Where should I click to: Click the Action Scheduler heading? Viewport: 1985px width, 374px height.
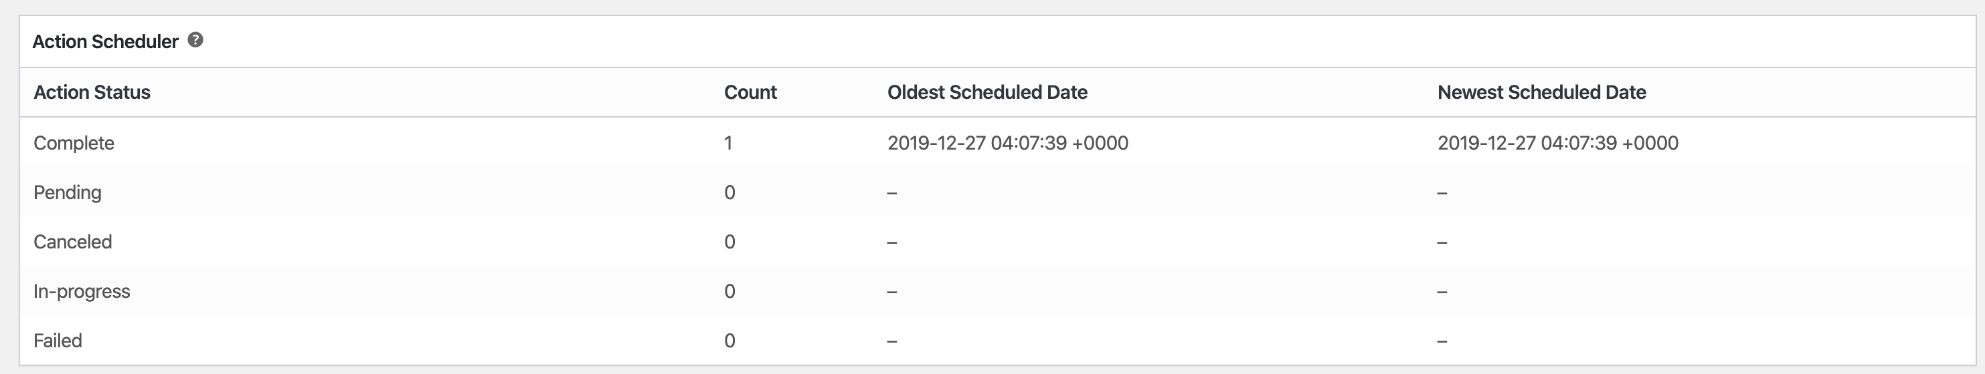[x=106, y=41]
